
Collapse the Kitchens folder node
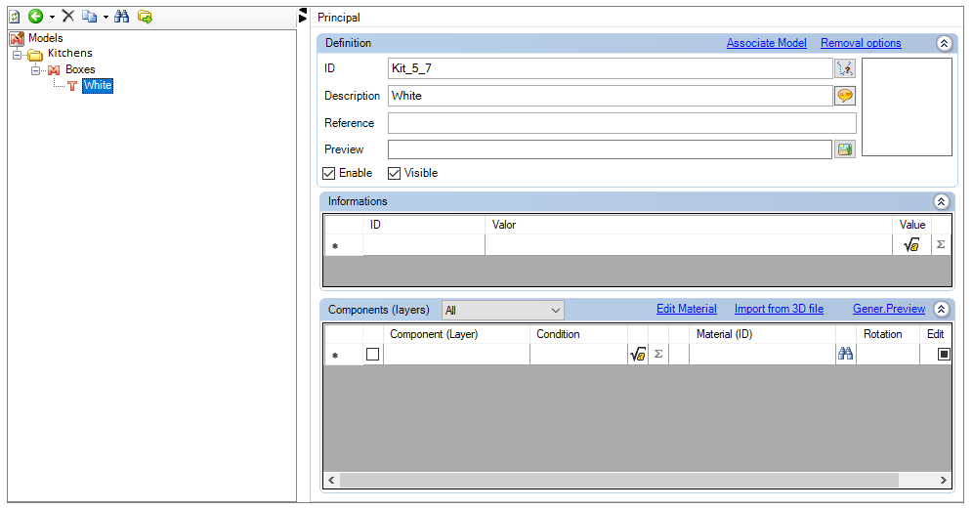click(18, 54)
